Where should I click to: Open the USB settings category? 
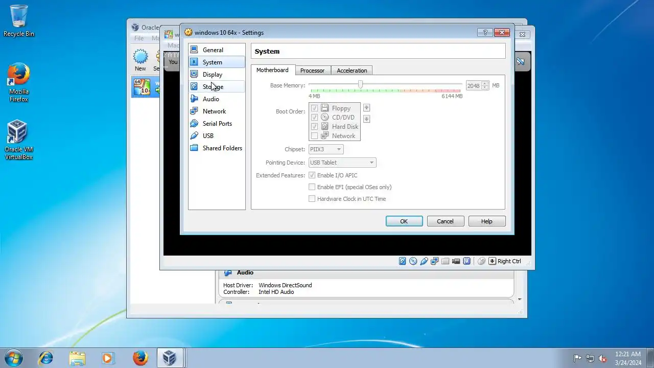[x=217, y=136]
